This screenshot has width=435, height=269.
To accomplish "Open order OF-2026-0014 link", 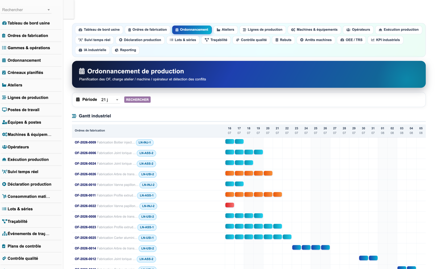I will (85, 248).
